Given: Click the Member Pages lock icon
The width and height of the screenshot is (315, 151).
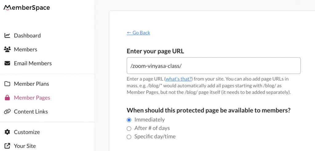Looking at the screenshot, I should (x=7, y=98).
